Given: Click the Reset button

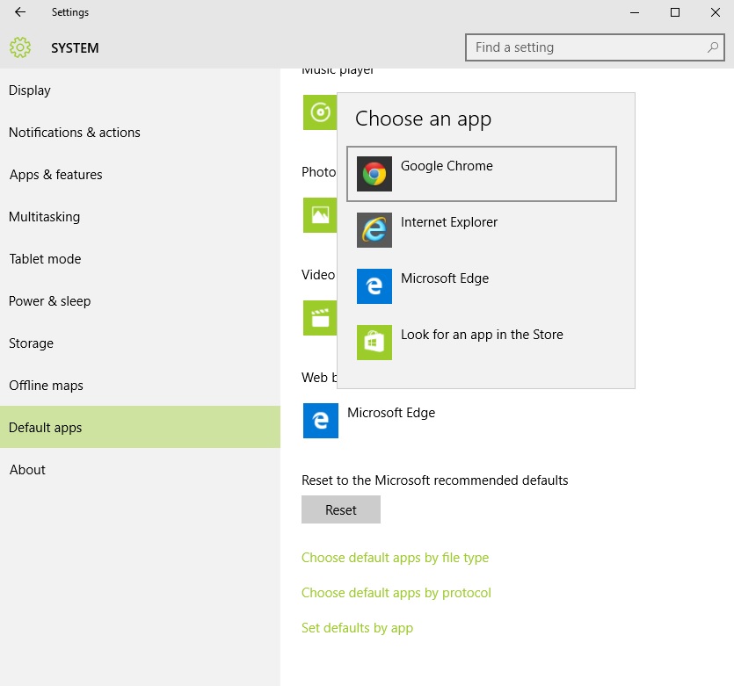Looking at the screenshot, I should tap(341, 509).
